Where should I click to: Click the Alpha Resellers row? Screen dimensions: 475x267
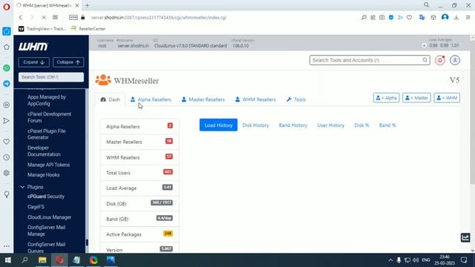click(140, 127)
